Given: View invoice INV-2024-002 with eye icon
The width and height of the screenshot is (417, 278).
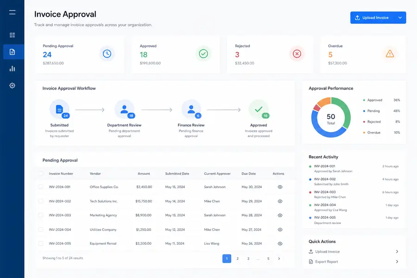Looking at the screenshot, I should coord(280,202).
